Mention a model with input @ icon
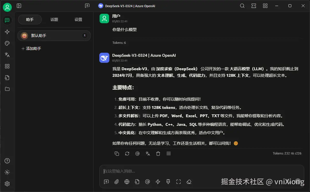The height and width of the screenshot is (192, 310). pyautogui.click(x=148, y=182)
